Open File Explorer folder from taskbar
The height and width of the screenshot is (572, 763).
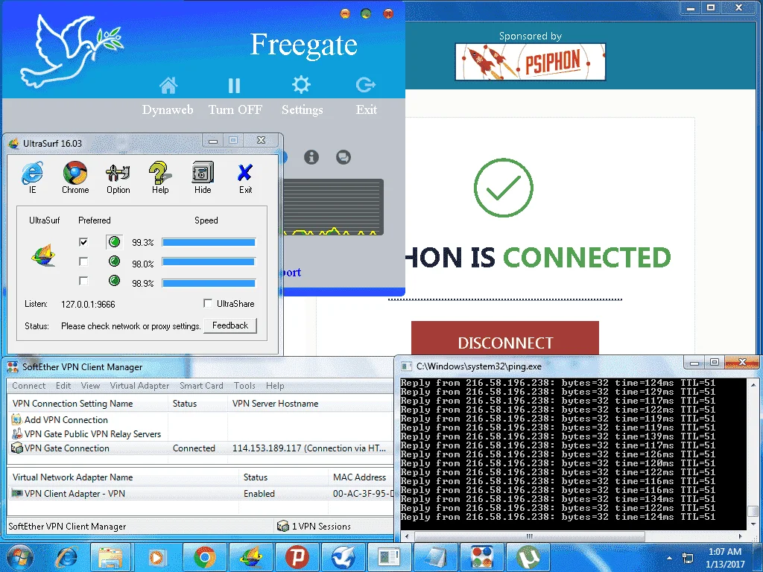click(110, 557)
